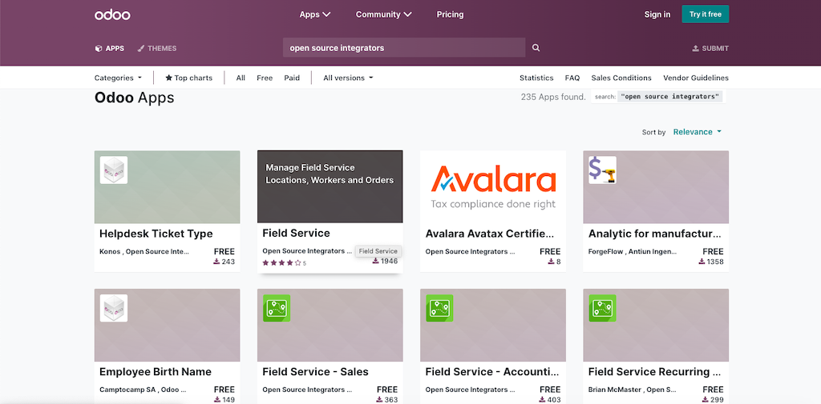Image resolution: width=821 pixels, height=404 pixels.
Task: Click Field Service Recurring map icon
Action: [x=602, y=308]
